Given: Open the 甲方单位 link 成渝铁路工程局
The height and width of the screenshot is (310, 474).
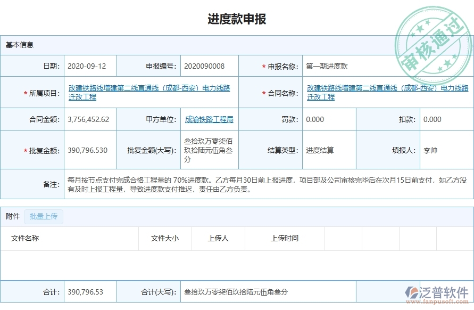Looking at the screenshot, I should tap(209, 119).
